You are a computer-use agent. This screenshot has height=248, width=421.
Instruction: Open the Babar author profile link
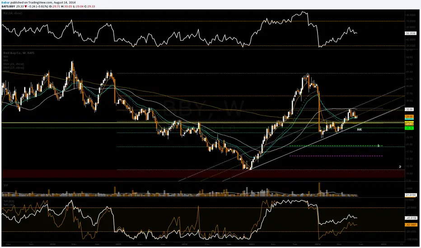[5, 2]
